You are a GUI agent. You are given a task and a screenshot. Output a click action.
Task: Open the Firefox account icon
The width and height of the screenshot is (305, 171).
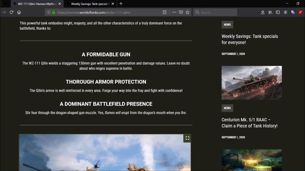[285, 12]
